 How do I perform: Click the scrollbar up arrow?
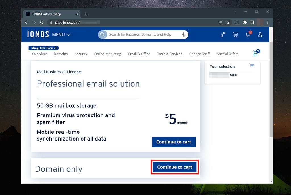271,29
